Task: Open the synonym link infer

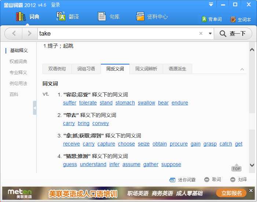Action: (114, 164)
